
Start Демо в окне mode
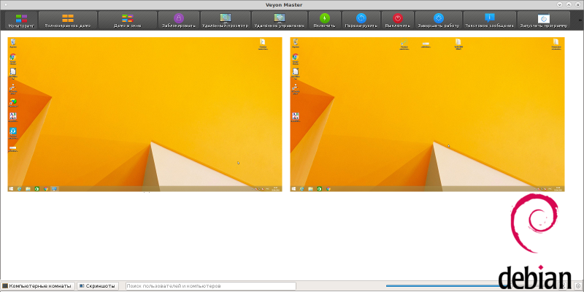pyautogui.click(x=127, y=20)
